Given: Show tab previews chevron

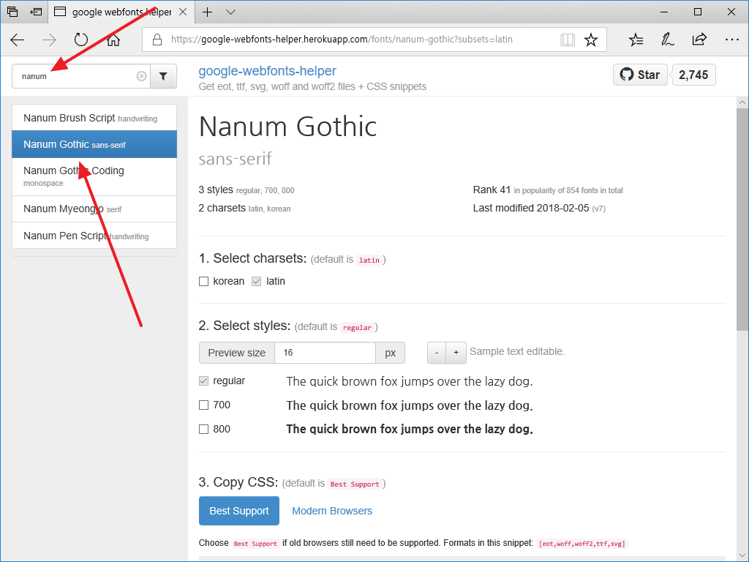Looking at the screenshot, I should [x=230, y=12].
